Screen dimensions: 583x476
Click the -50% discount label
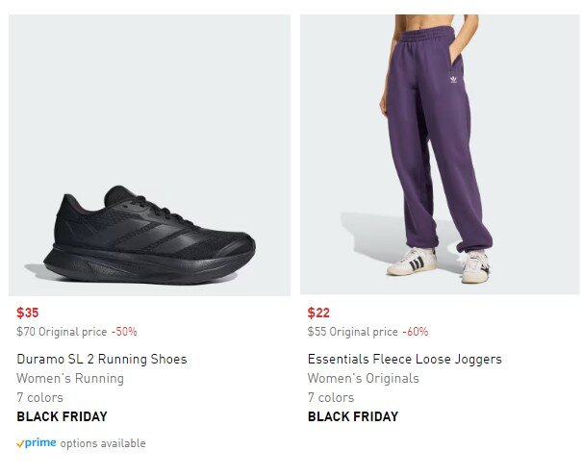point(124,332)
